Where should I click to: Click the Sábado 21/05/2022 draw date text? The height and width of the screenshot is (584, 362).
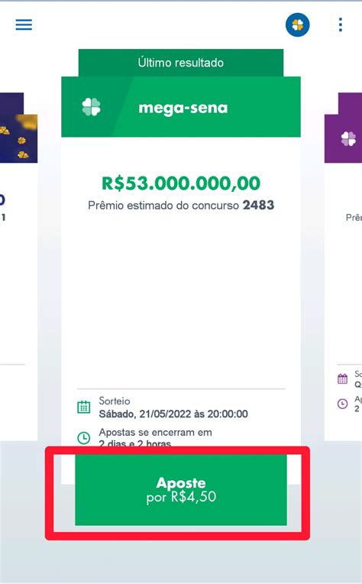click(x=173, y=414)
